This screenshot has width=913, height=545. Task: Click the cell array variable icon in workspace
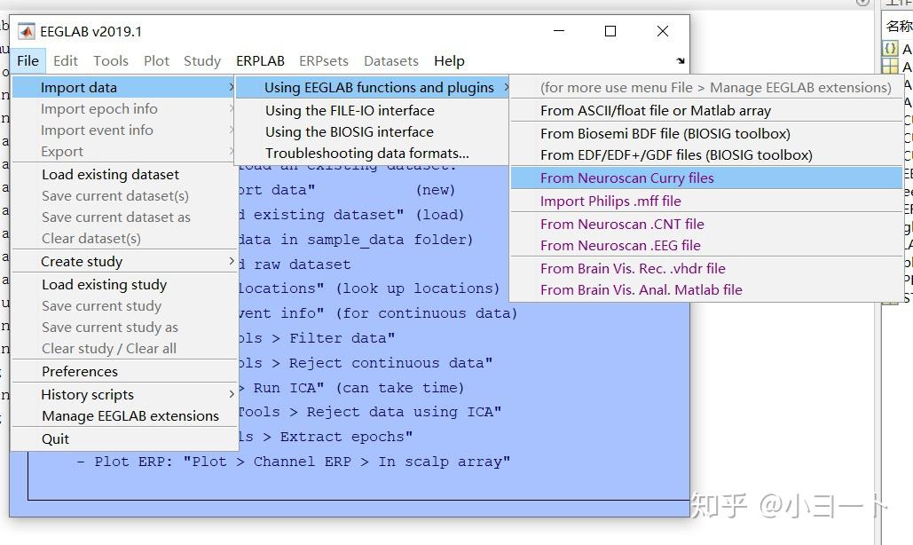tap(889, 49)
